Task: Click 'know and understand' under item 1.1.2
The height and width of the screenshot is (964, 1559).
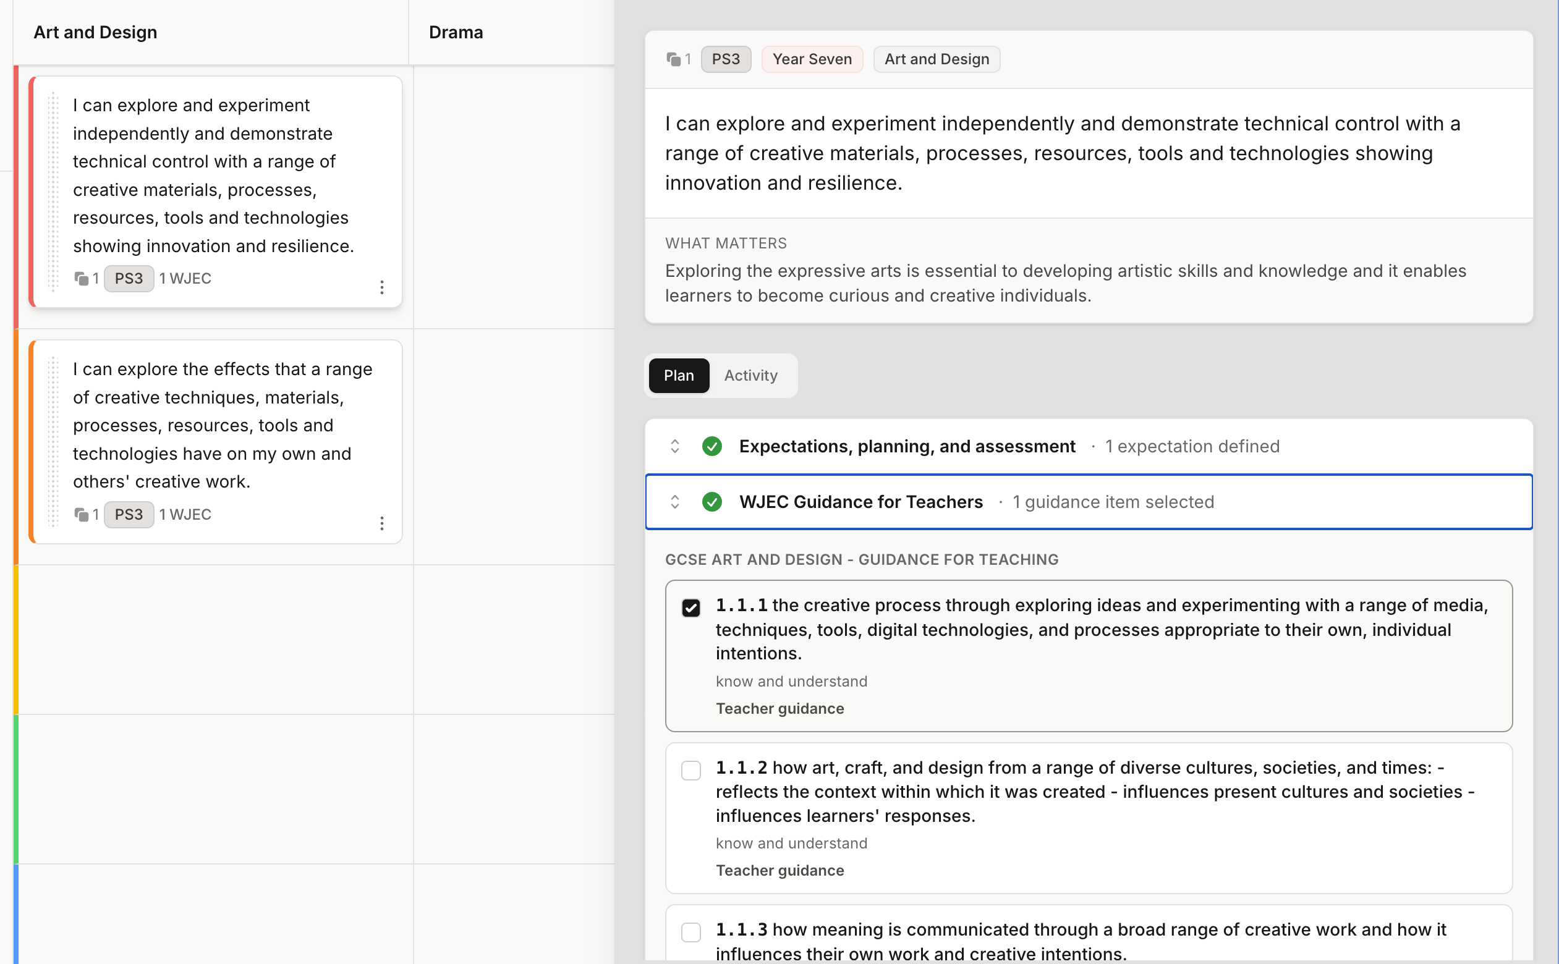Action: tap(791, 843)
